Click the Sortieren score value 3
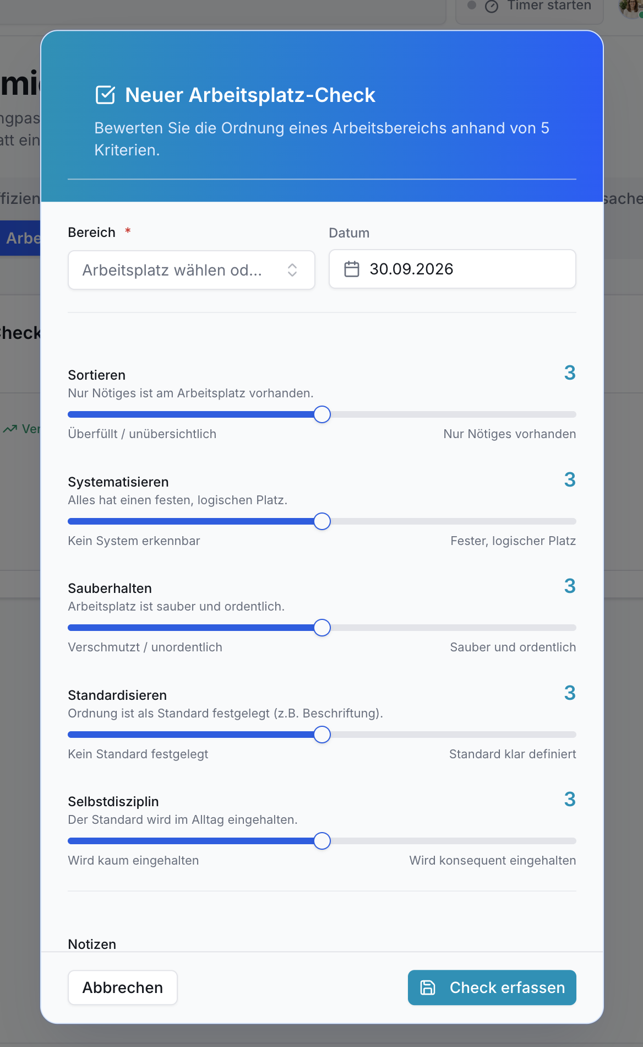The image size is (643, 1047). tap(570, 373)
